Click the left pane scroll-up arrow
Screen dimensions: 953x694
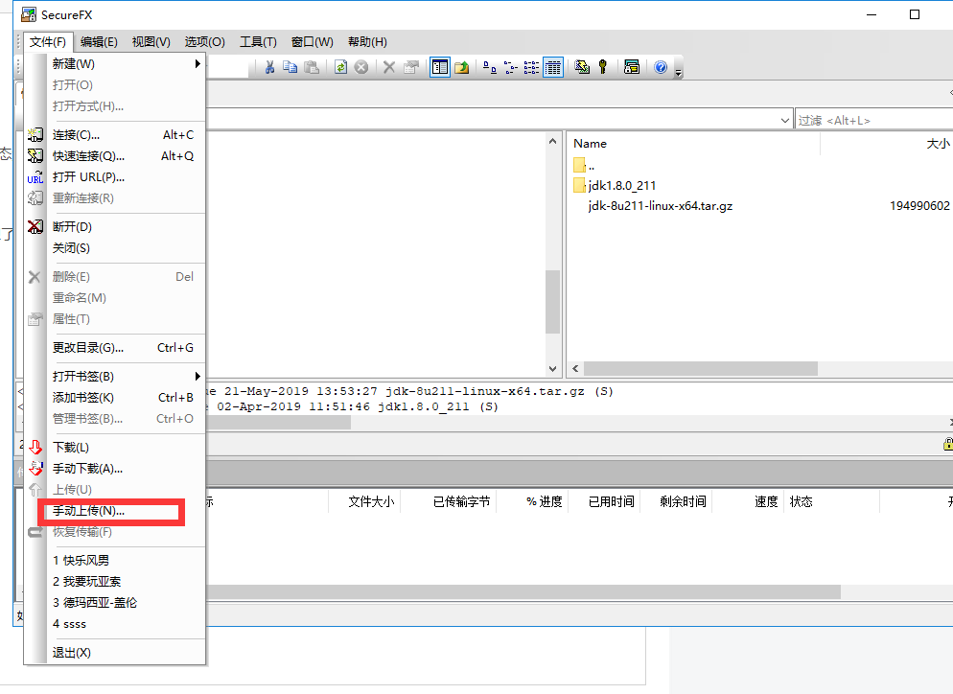552,141
